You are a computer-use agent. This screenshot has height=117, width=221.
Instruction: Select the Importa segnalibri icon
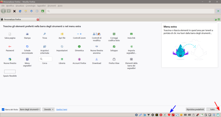pos(131,46)
